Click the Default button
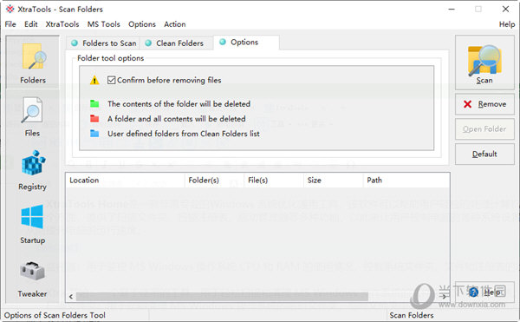Viewport: 520px width, 322px height. coord(484,154)
